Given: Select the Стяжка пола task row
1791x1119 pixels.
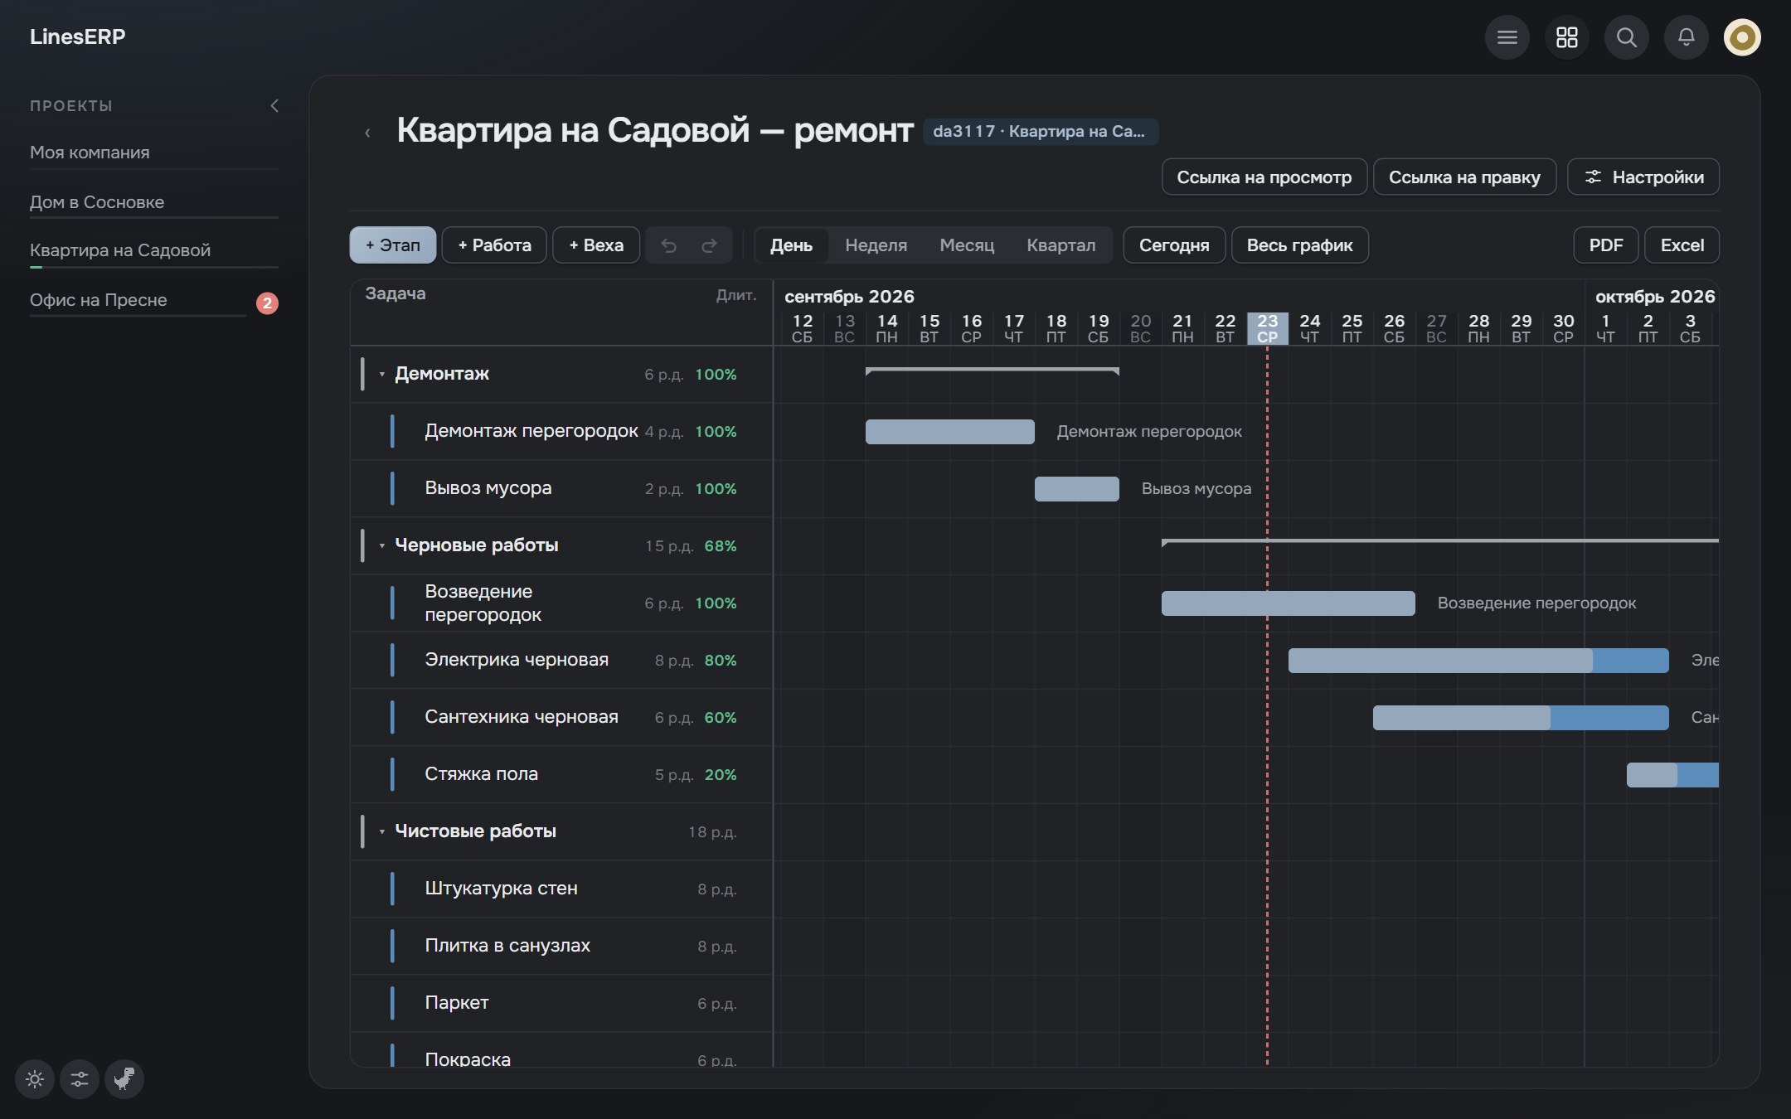Looking at the screenshot, I should [x=561, y=774].
